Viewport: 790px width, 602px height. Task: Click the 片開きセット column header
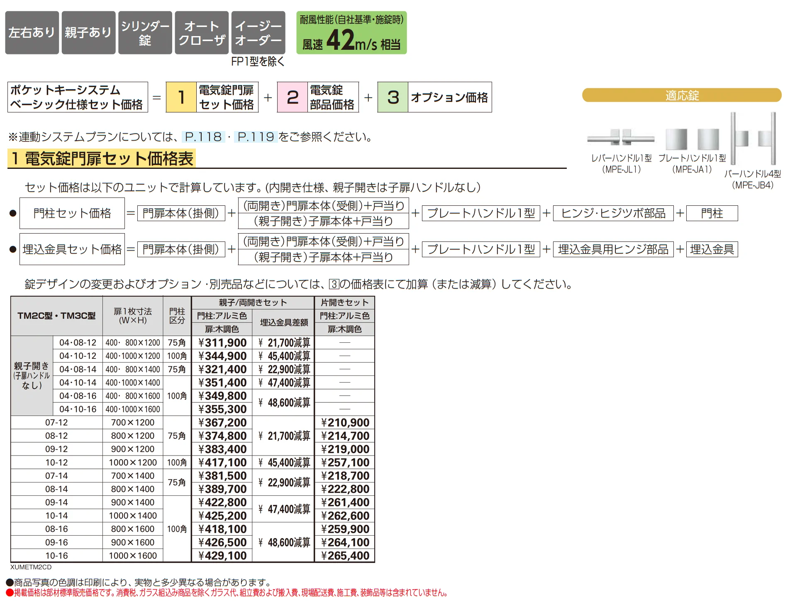[x=345, y=302]
